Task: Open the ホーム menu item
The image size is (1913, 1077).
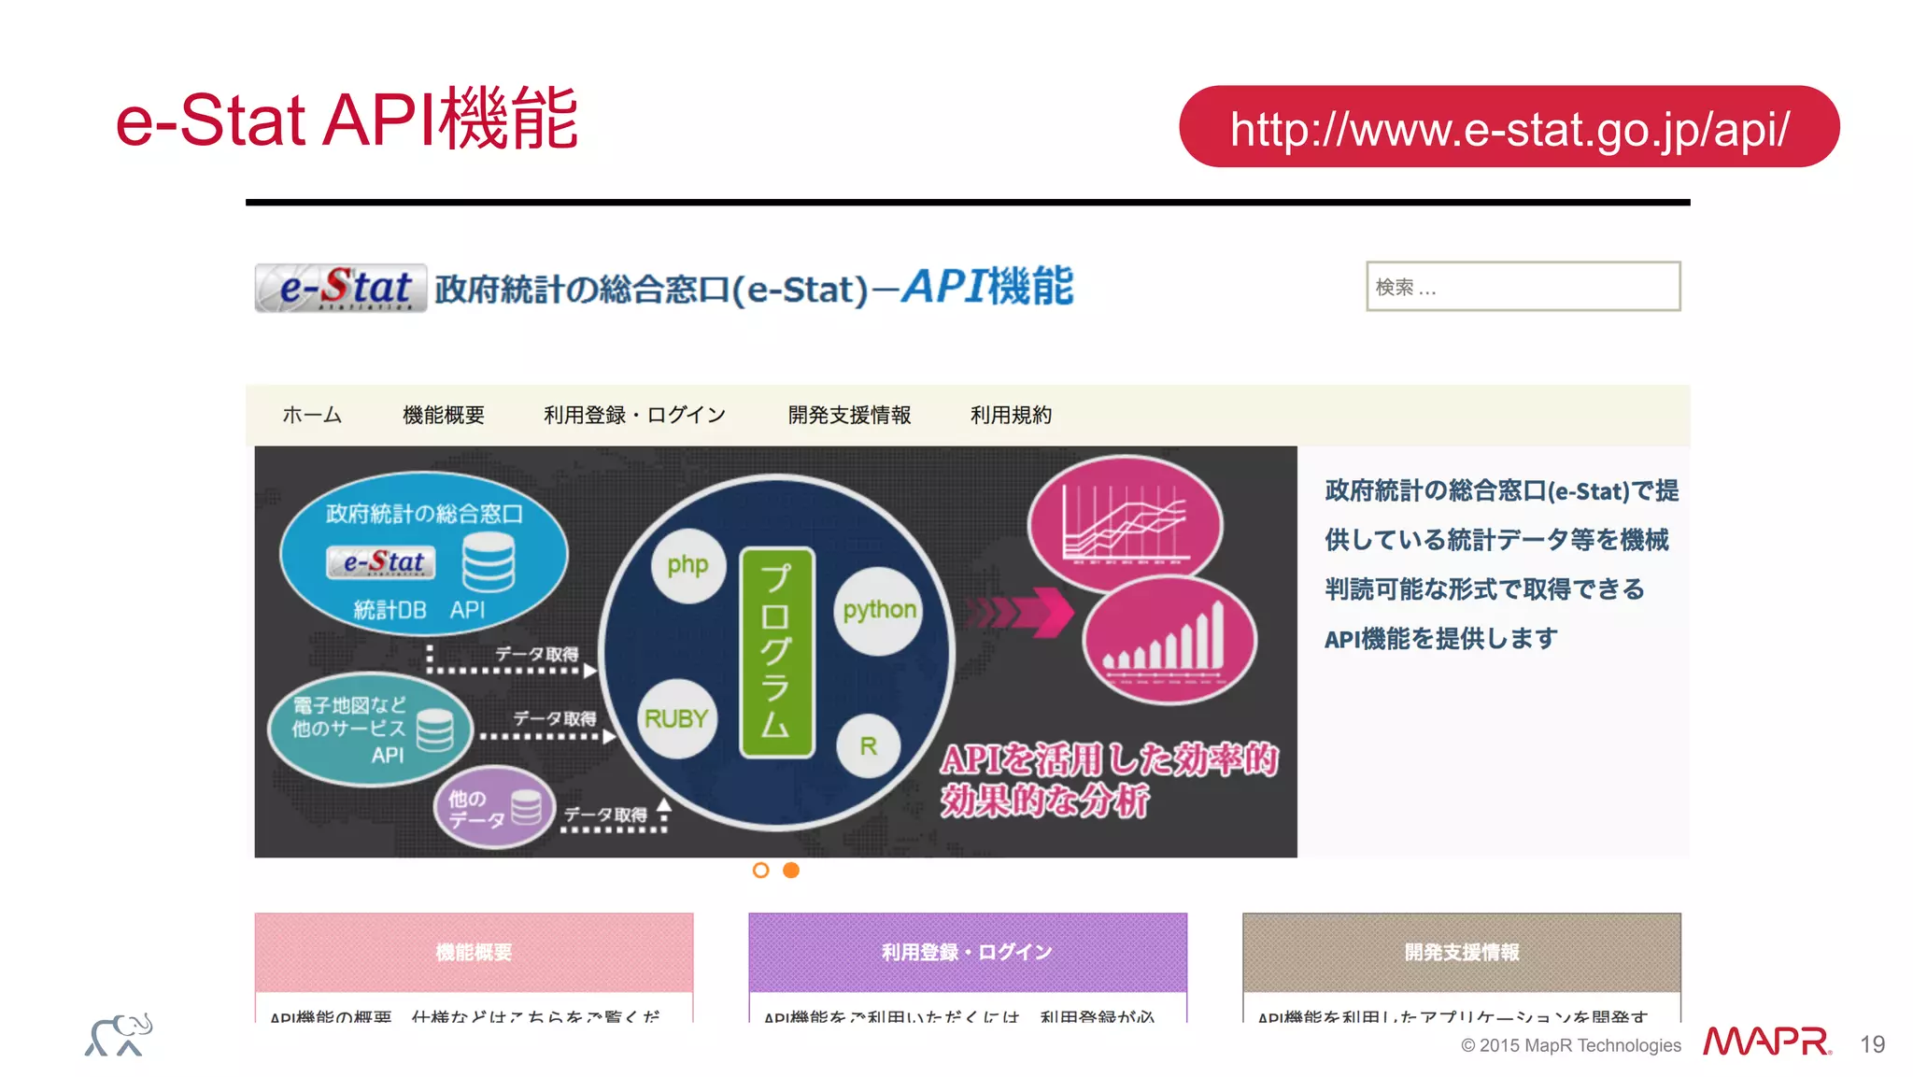Action: coord(312,415)
